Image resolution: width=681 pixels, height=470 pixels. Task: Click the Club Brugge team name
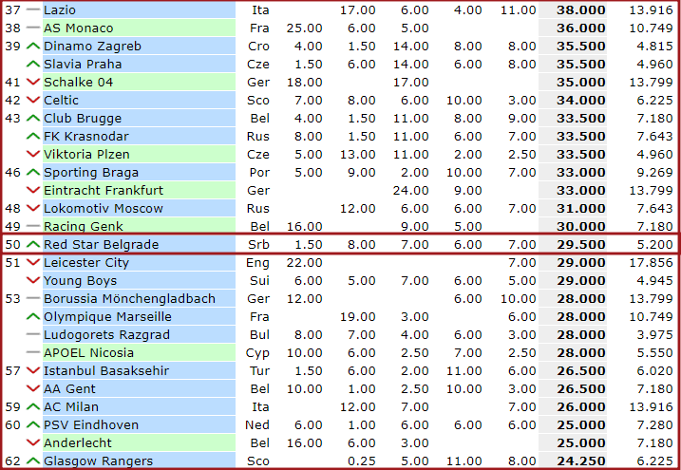(83, 118)
